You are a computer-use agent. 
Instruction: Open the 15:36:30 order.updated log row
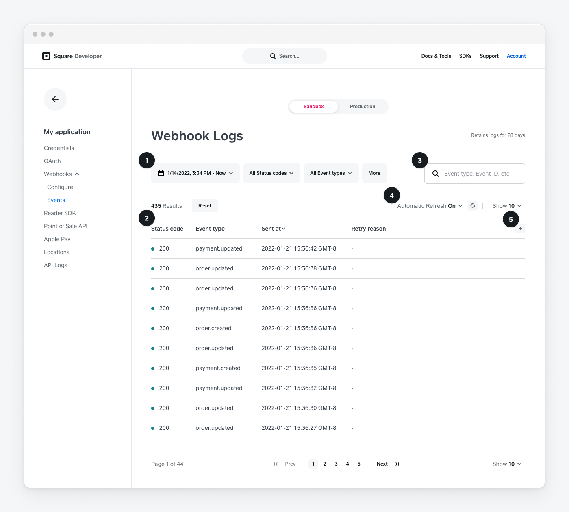pos(338,408)
